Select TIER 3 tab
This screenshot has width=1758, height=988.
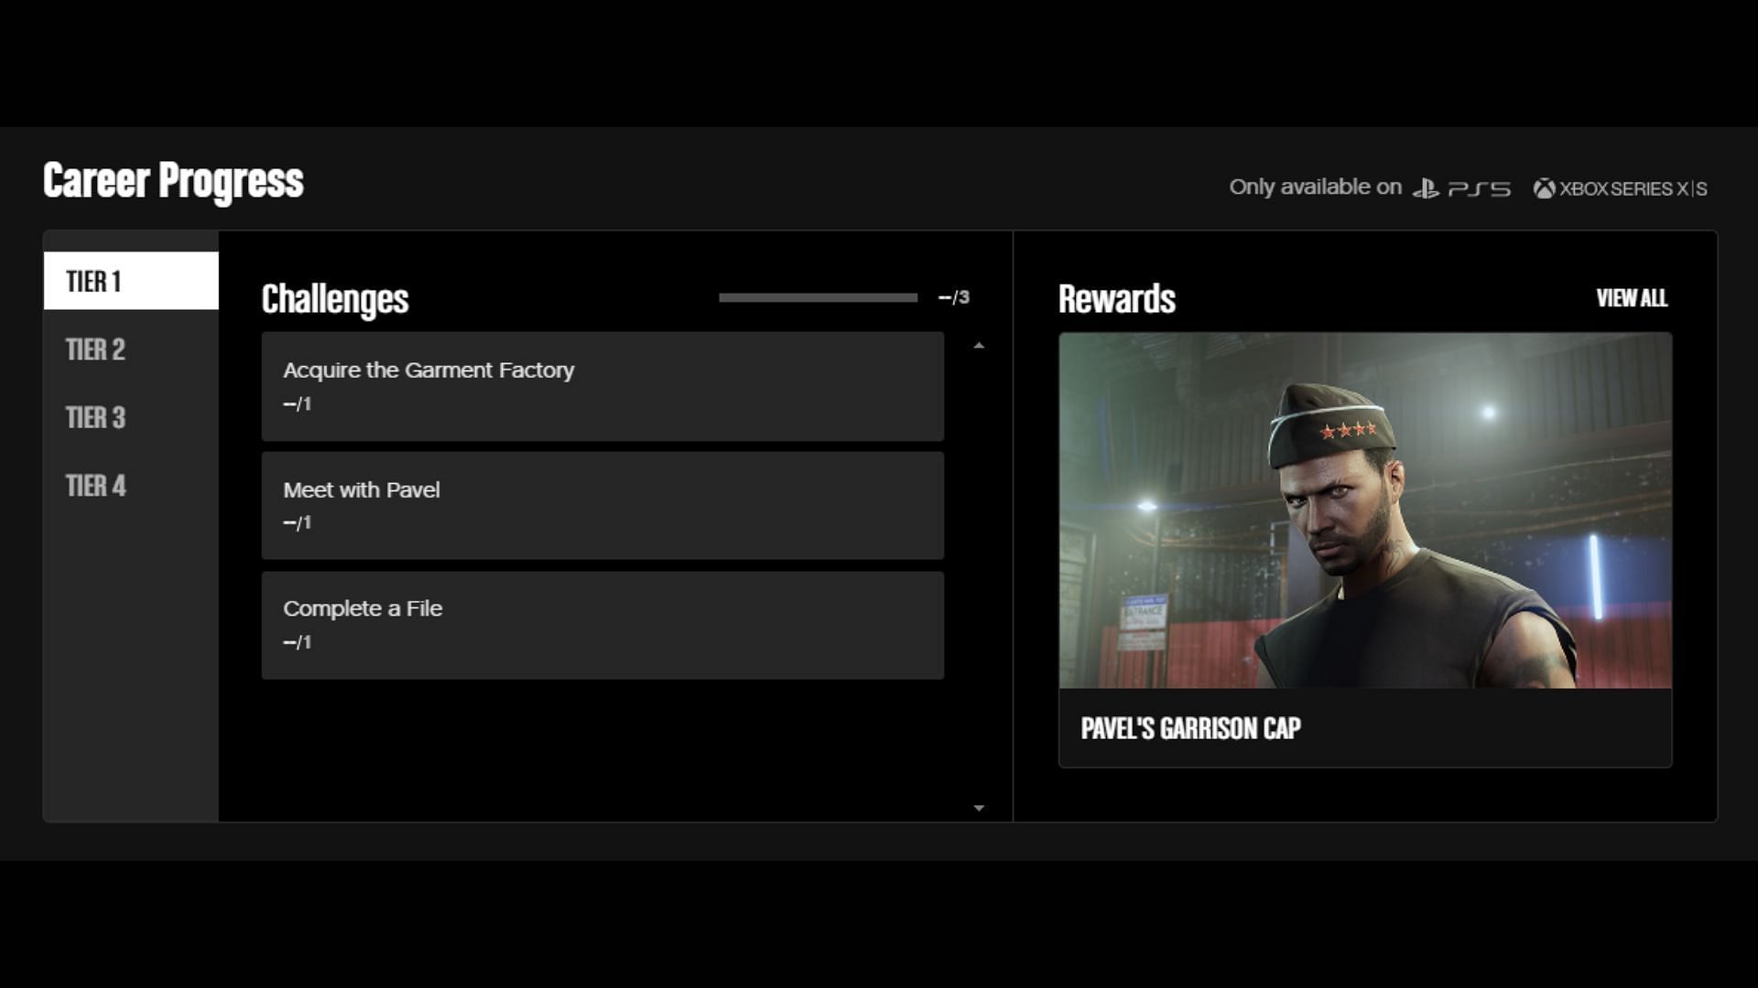pyautogui.click(x=95, y=417)
